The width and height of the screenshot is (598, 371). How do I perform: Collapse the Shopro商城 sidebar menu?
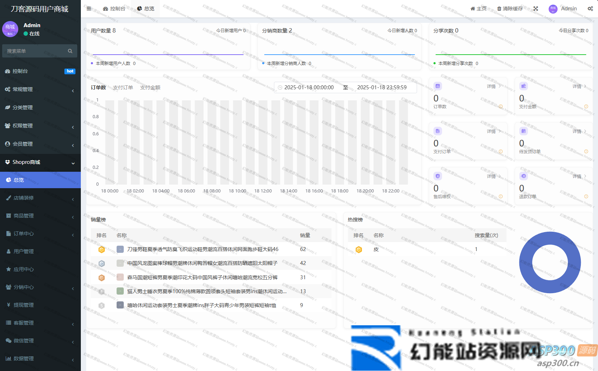(x=40, y=162)
